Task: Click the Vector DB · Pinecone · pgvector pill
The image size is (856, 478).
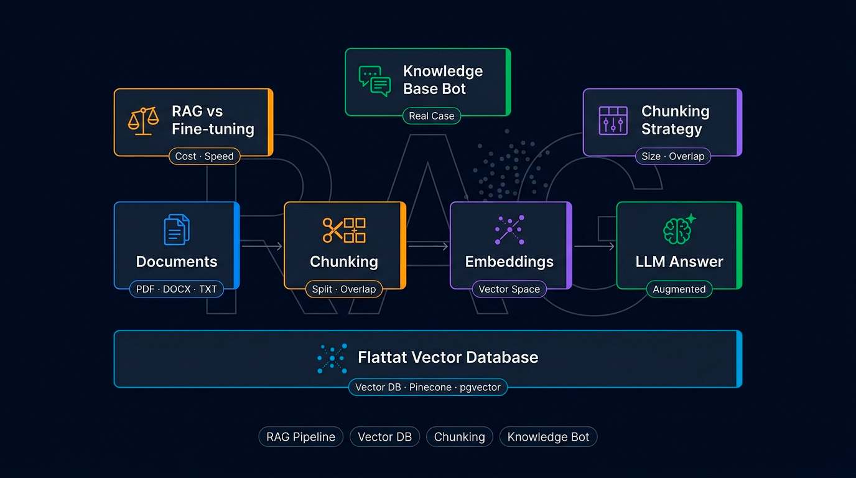Action: (x=428, y=387)
